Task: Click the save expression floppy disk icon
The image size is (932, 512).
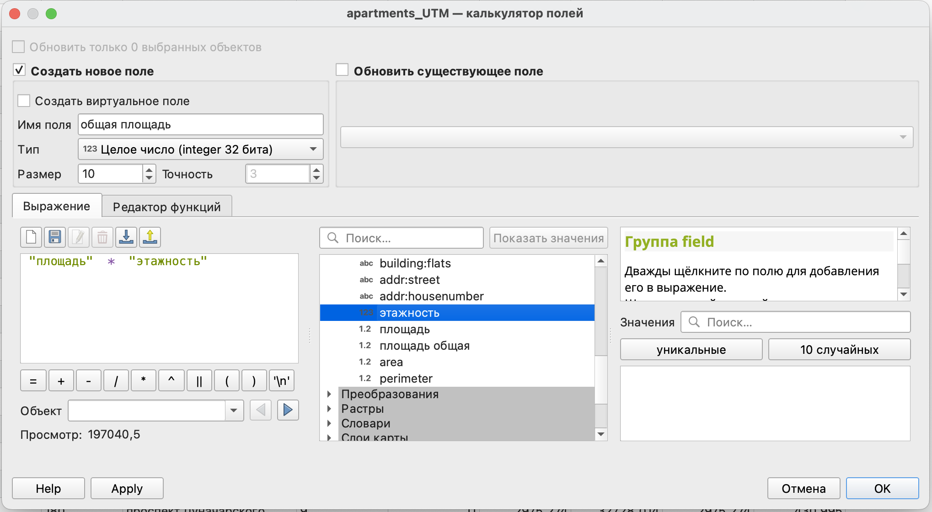Action: (x=55, y=237)
